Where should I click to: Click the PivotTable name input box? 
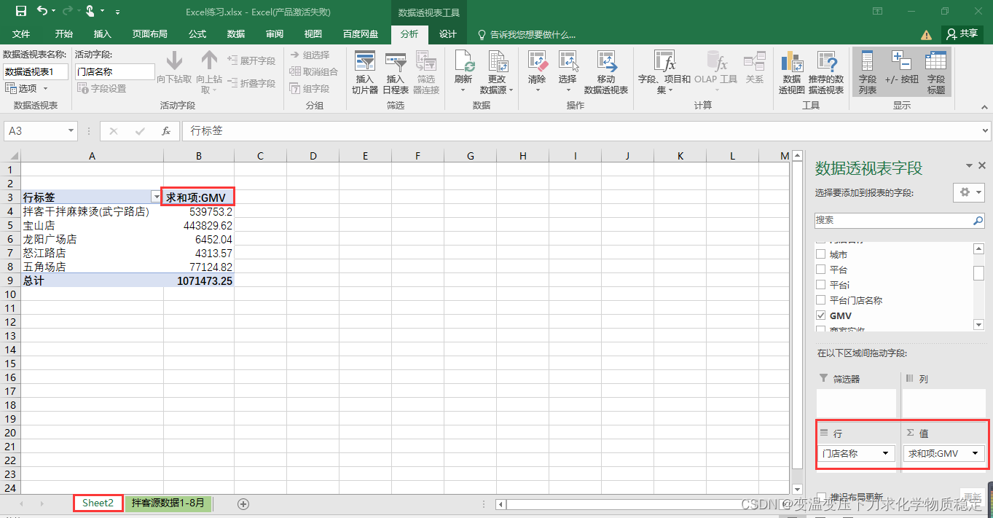click(36, 71)
